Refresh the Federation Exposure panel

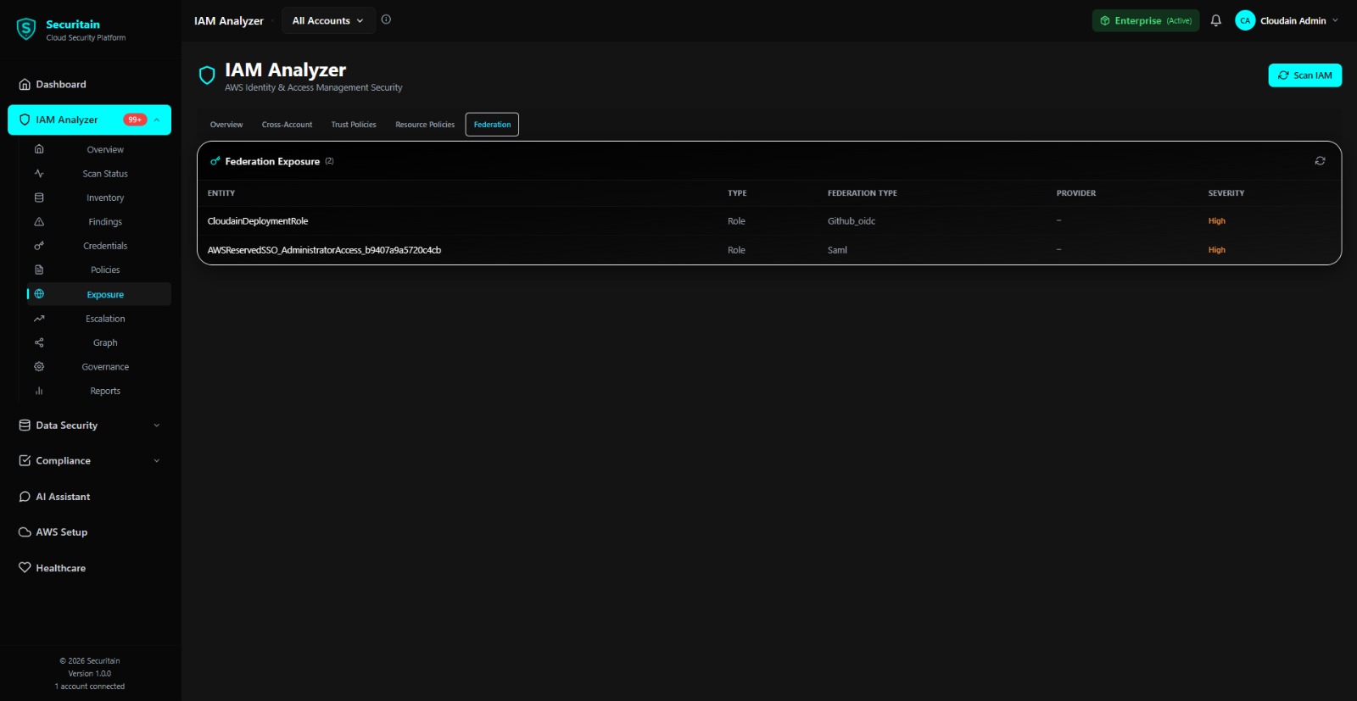[1321, 161]
